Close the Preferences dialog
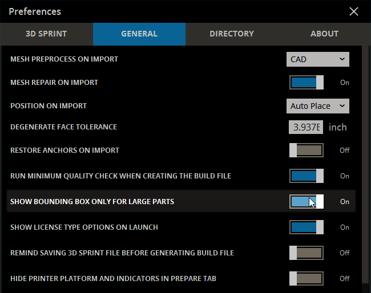The image size is (371, 293). (x=354, y=11)
